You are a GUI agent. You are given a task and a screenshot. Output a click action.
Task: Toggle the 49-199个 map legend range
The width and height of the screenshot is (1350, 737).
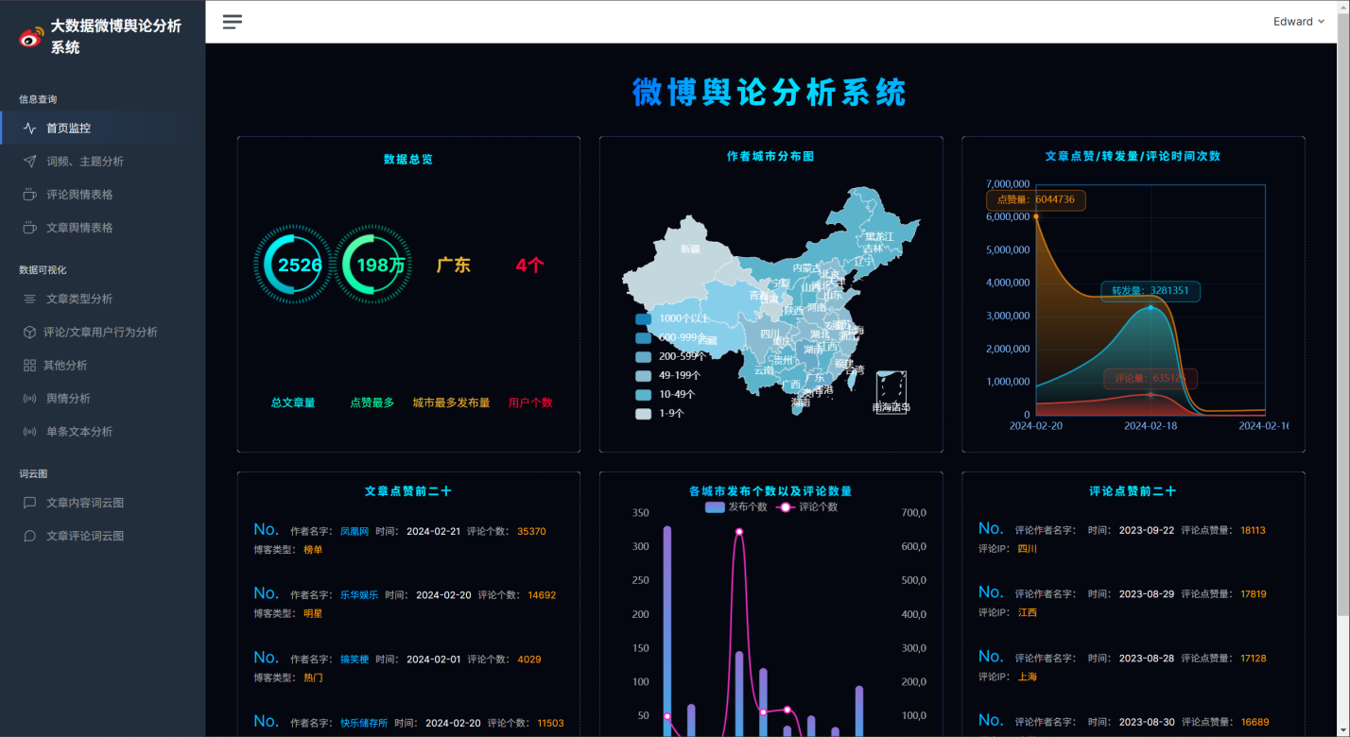click(667, 375)
